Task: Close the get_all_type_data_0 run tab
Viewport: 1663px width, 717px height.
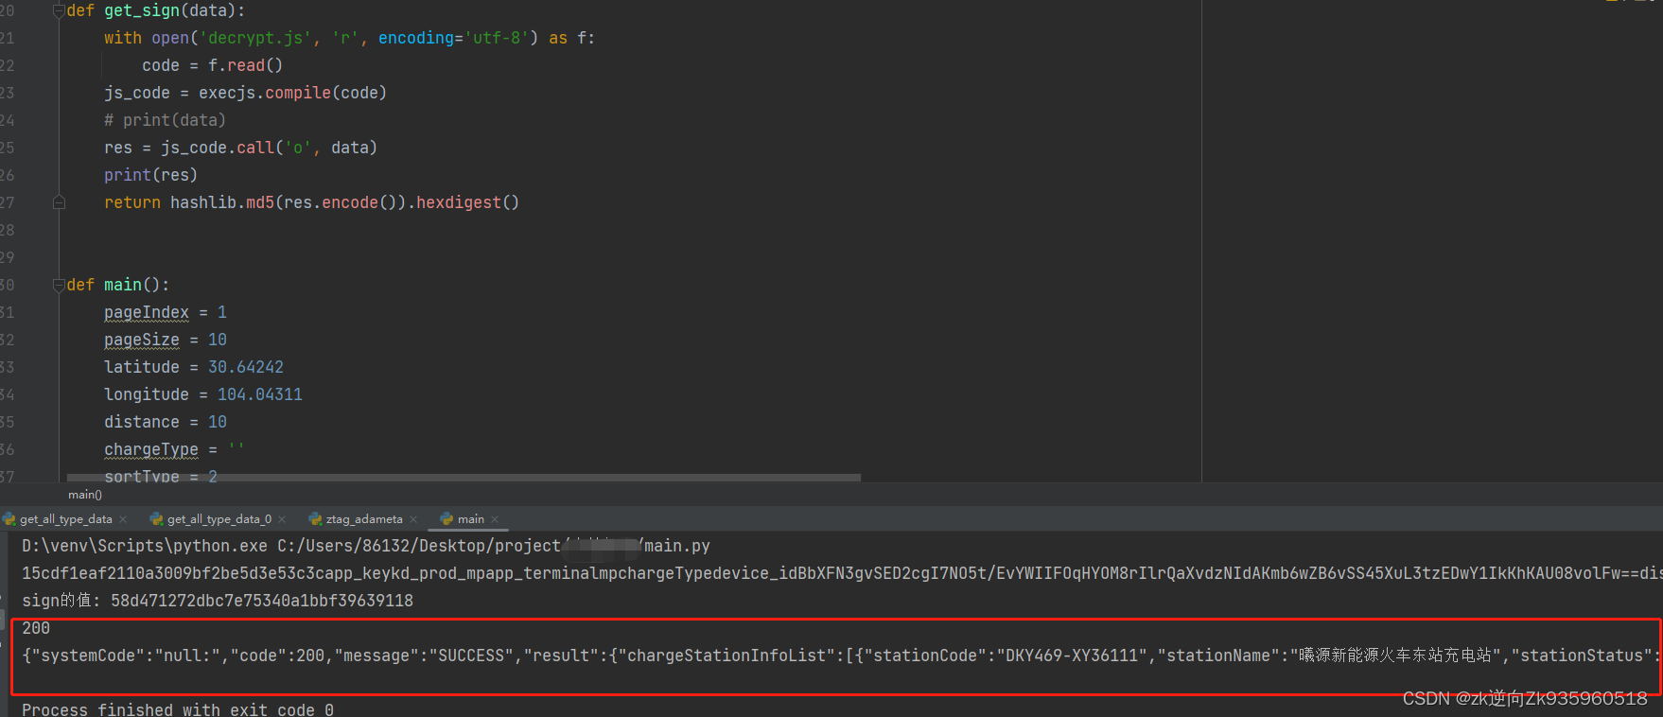Action: pyautogui.click(x=282, y=519)
